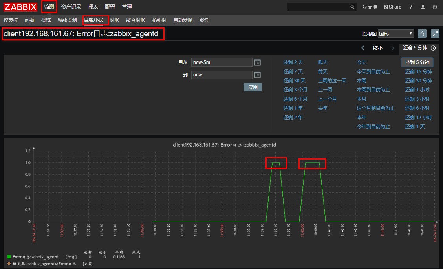Go to previous time period arrow
Viewport: 443px width, 269px height.
[x=363, y=48]
